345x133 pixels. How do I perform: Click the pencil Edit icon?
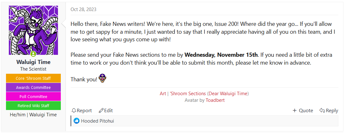pos(101,111)
